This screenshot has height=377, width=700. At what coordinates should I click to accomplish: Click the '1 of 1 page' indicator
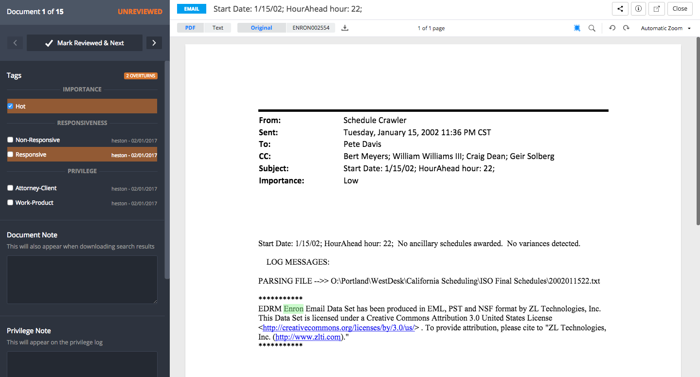[431, 28]
